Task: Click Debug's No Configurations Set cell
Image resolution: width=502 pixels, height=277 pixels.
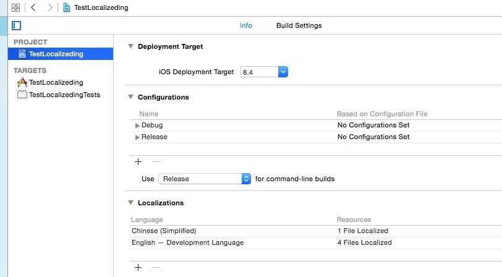Action: [373, 126]
